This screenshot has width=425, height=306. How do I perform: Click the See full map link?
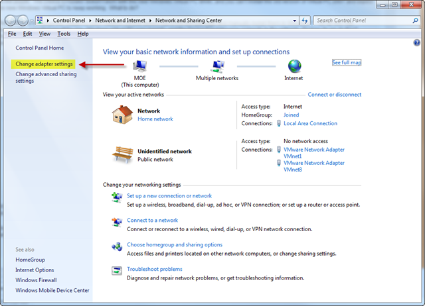point(347,62)
